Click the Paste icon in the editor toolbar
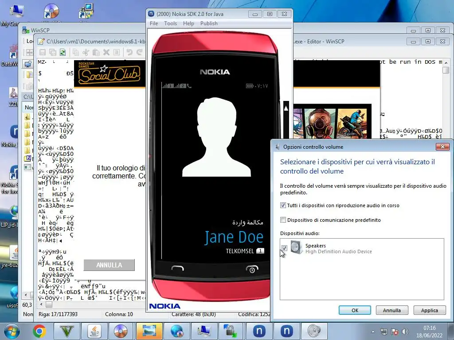Screen dimensions: 454x340 pyautogui.click(x=96, y=52)
